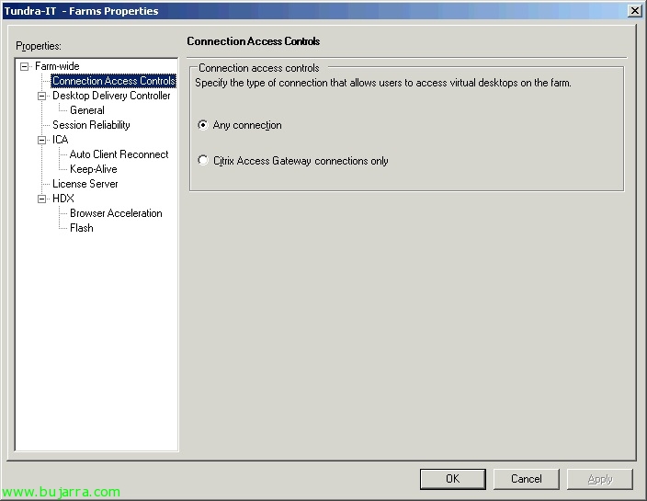
Task: Collapse the Desktop Delivery Controller node
Action: (42, 96)
